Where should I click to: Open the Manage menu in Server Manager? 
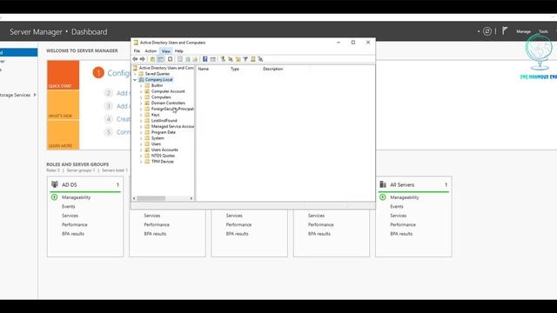523,31
